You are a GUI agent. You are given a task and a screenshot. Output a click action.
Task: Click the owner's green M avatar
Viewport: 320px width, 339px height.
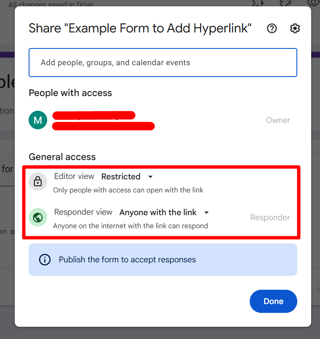(38, 120)
